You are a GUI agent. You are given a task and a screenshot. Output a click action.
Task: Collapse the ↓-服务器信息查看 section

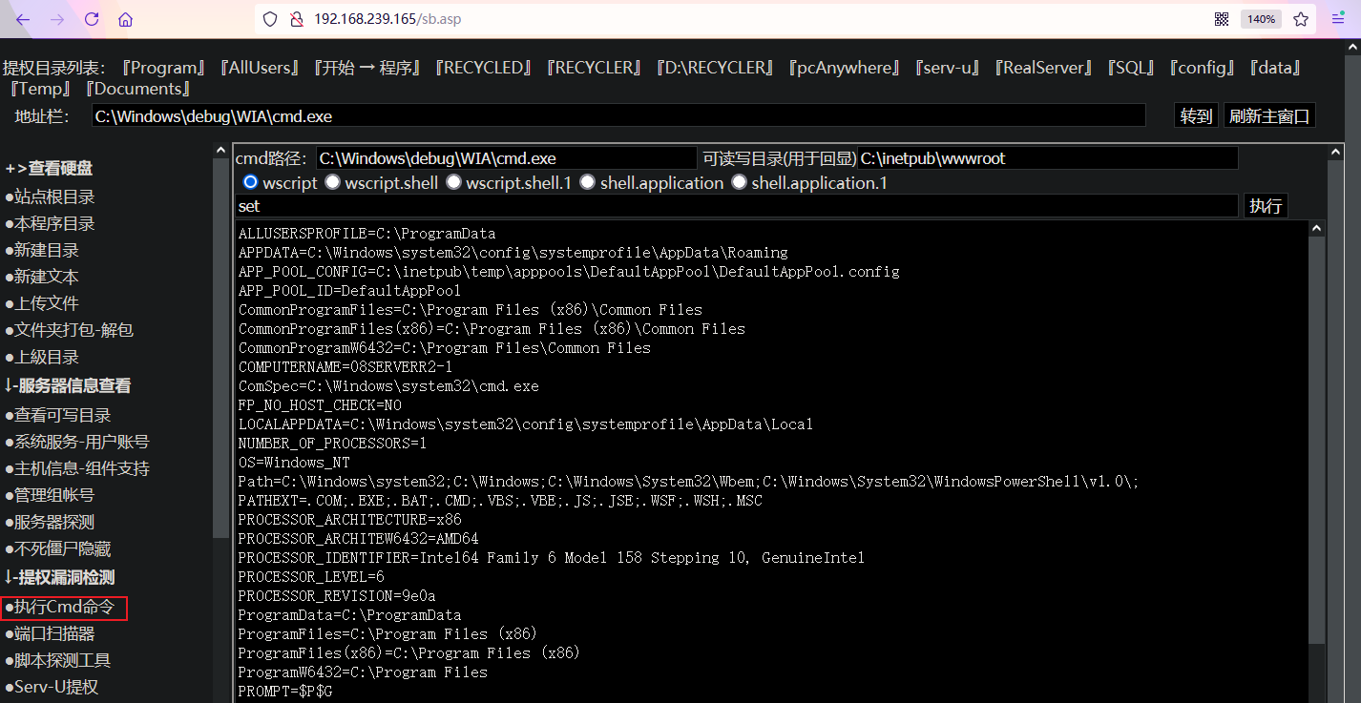68,386
